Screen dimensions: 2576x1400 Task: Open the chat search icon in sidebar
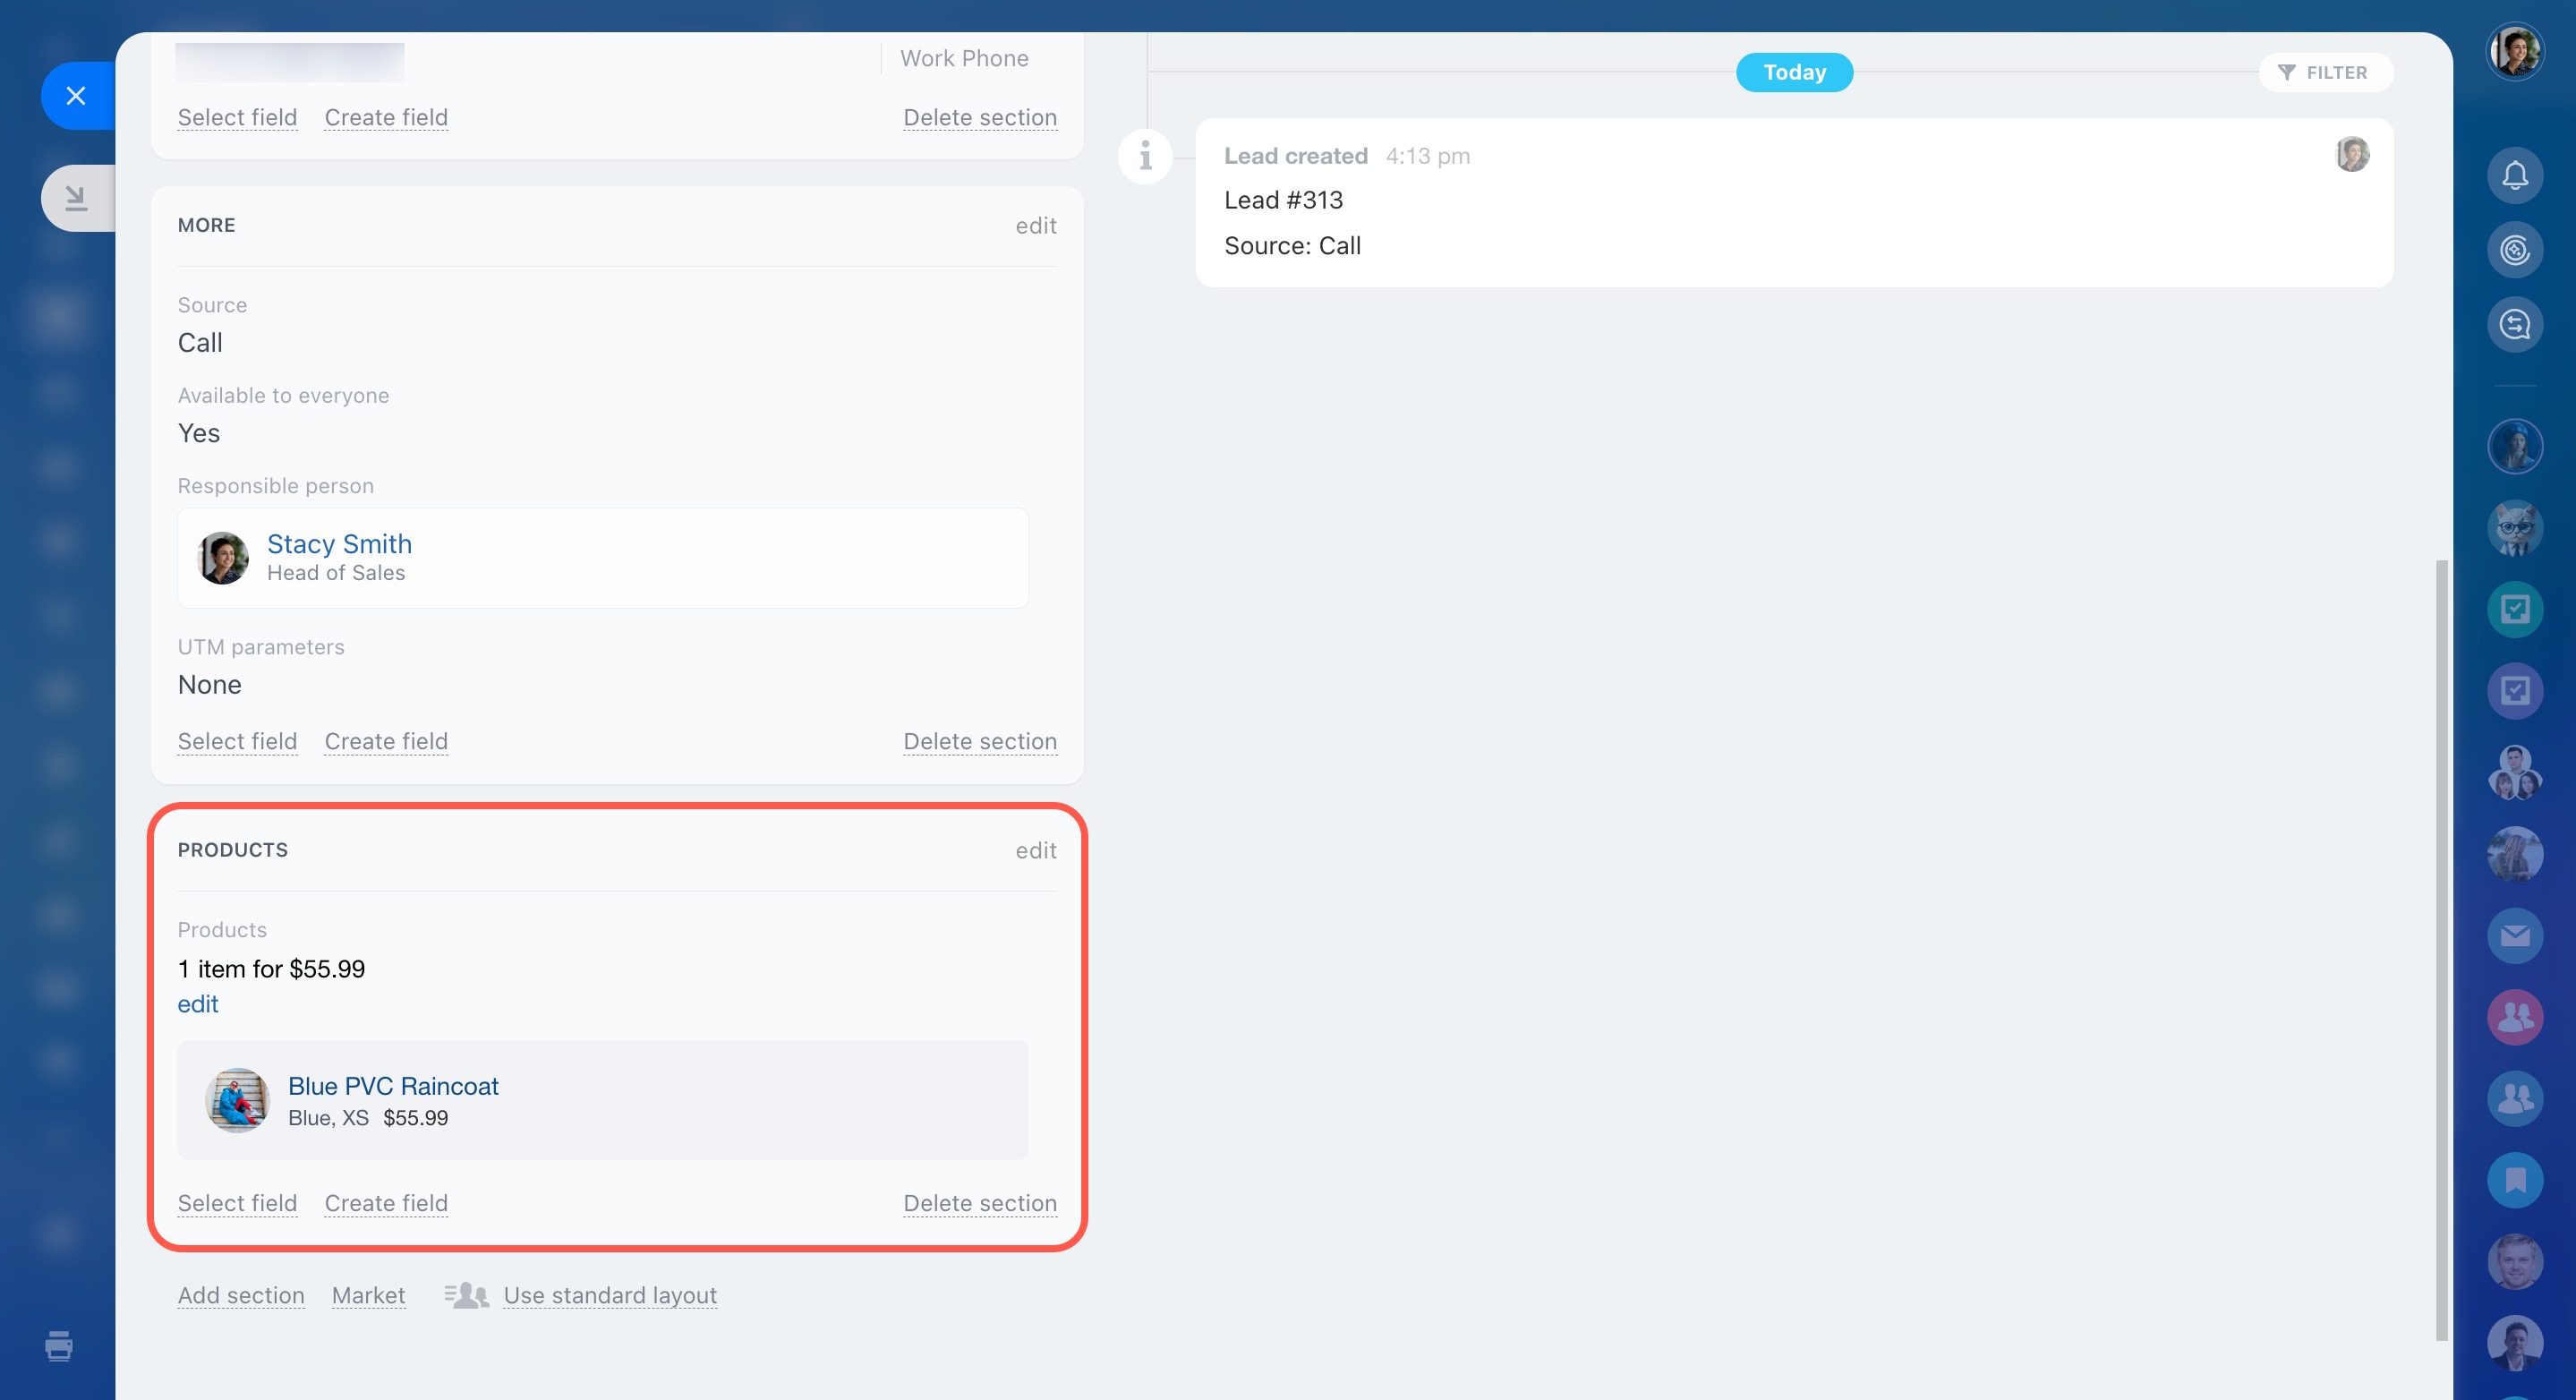pyautogui.click(x=2514, y=324)
